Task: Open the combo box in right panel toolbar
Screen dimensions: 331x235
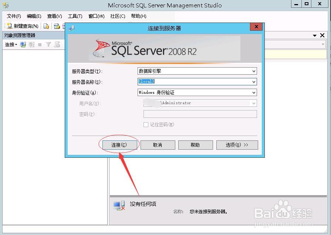Action: pyautogui.click(x=323, y=44)
